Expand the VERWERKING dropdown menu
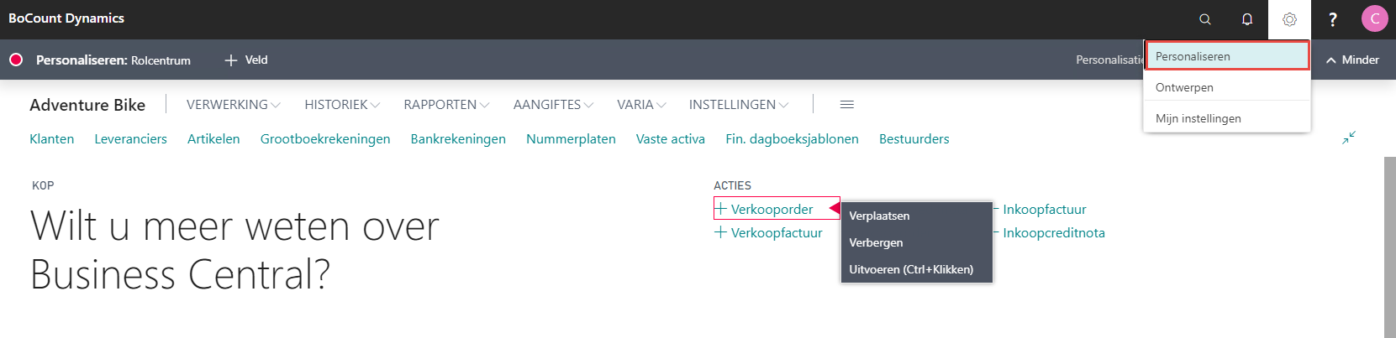Screen dimensions: 1396x338 pyautogui.click(x=233, y=105)
